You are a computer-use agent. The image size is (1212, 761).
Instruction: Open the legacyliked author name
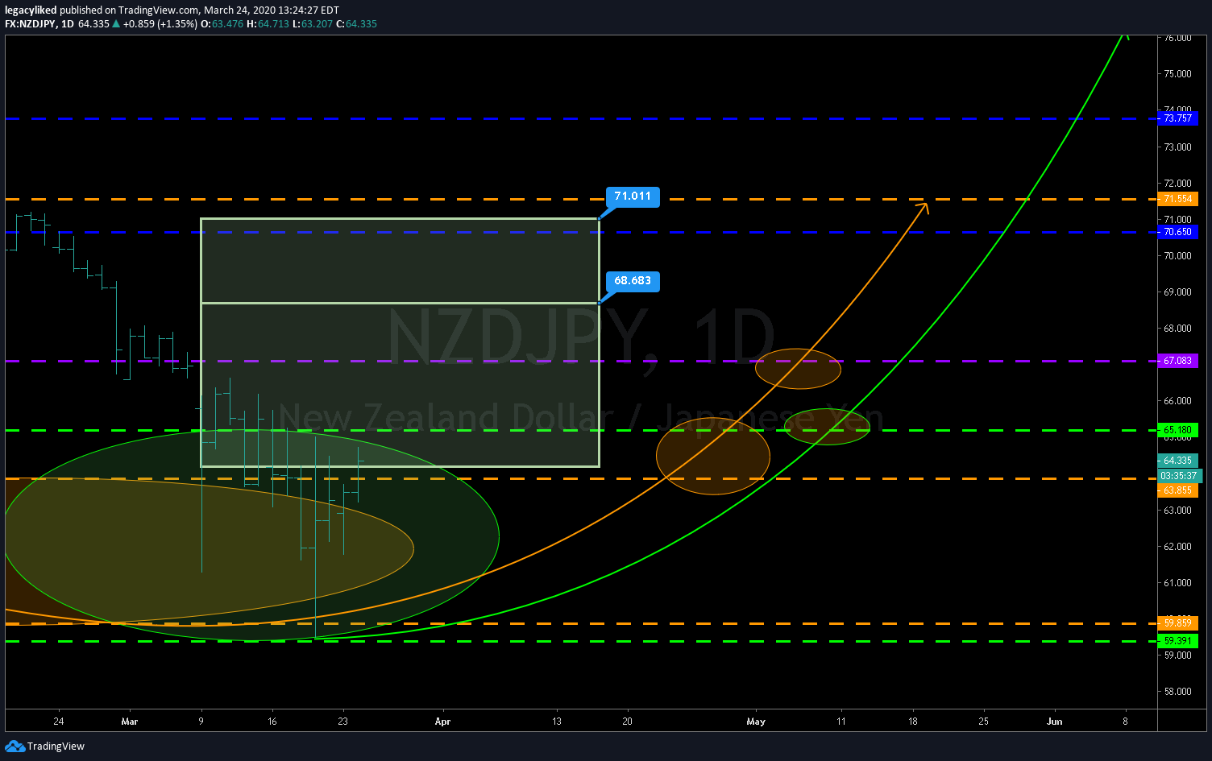click(31, 10)
